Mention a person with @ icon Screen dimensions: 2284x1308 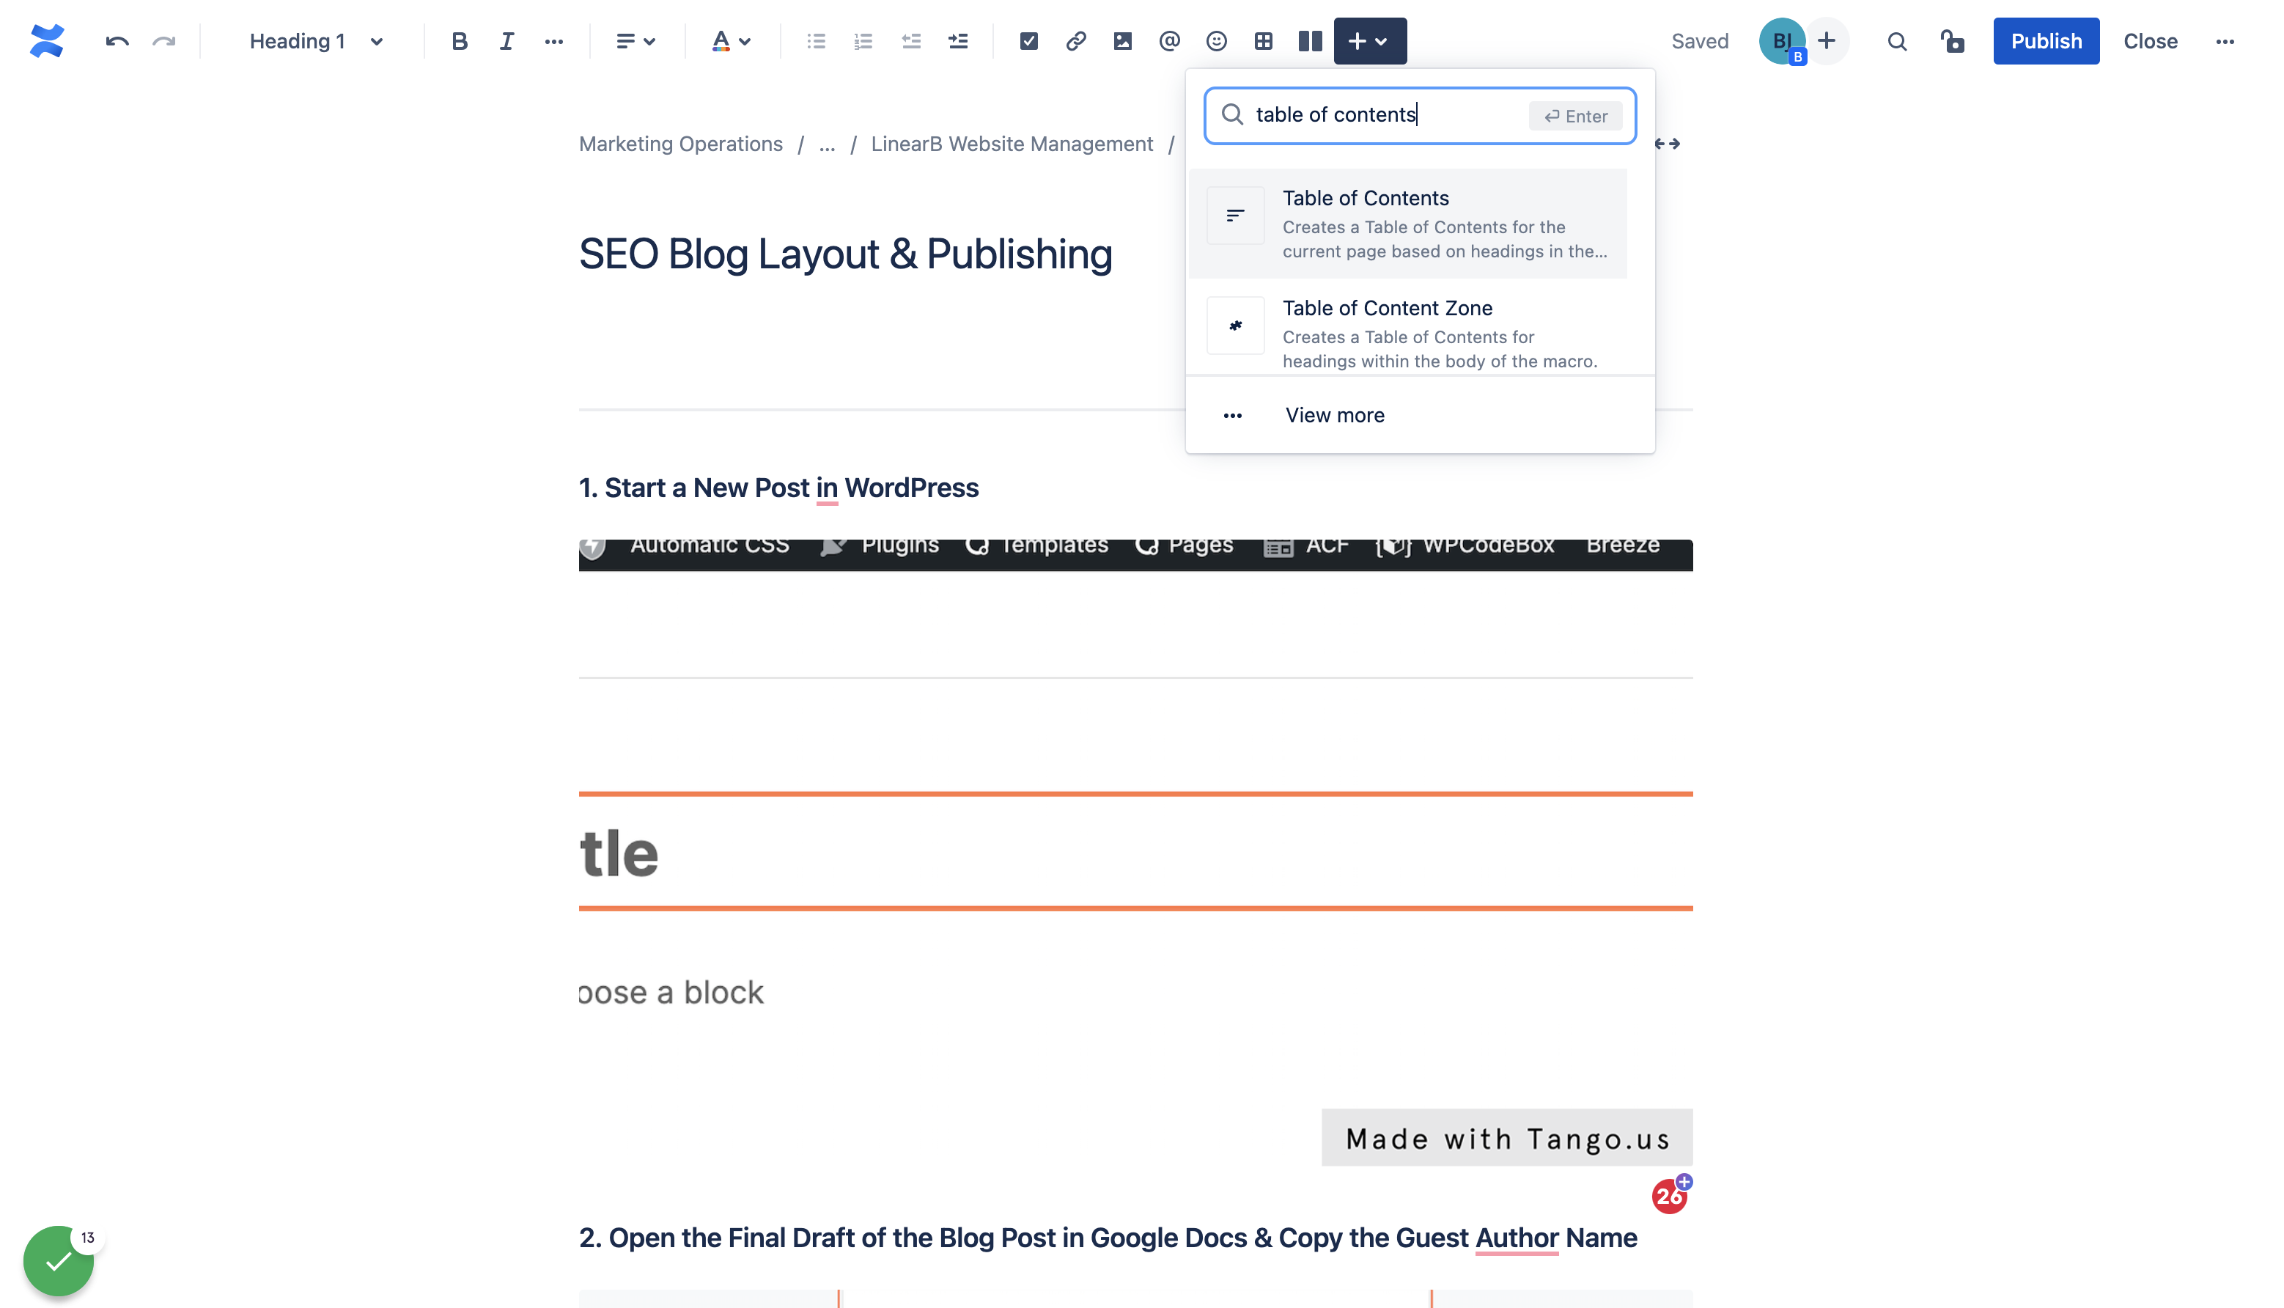[x=1169, y=41]
